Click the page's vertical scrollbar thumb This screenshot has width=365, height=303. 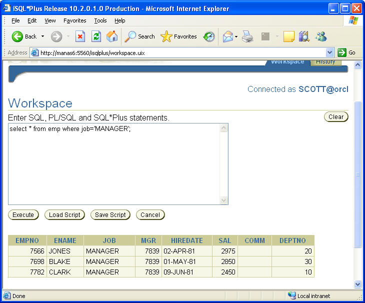[357, 175]
